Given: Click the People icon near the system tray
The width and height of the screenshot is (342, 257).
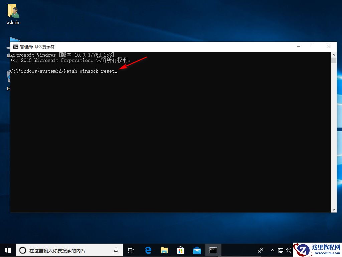Looking at the screenshot, I should coord(260,250).
